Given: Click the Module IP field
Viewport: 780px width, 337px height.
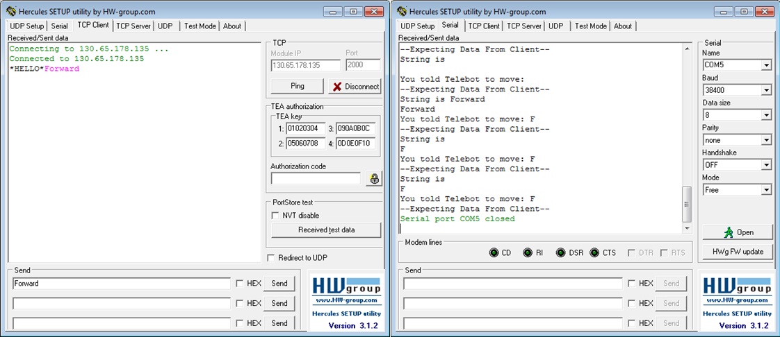Looking at the screenshot, I should tap(305, 65).
